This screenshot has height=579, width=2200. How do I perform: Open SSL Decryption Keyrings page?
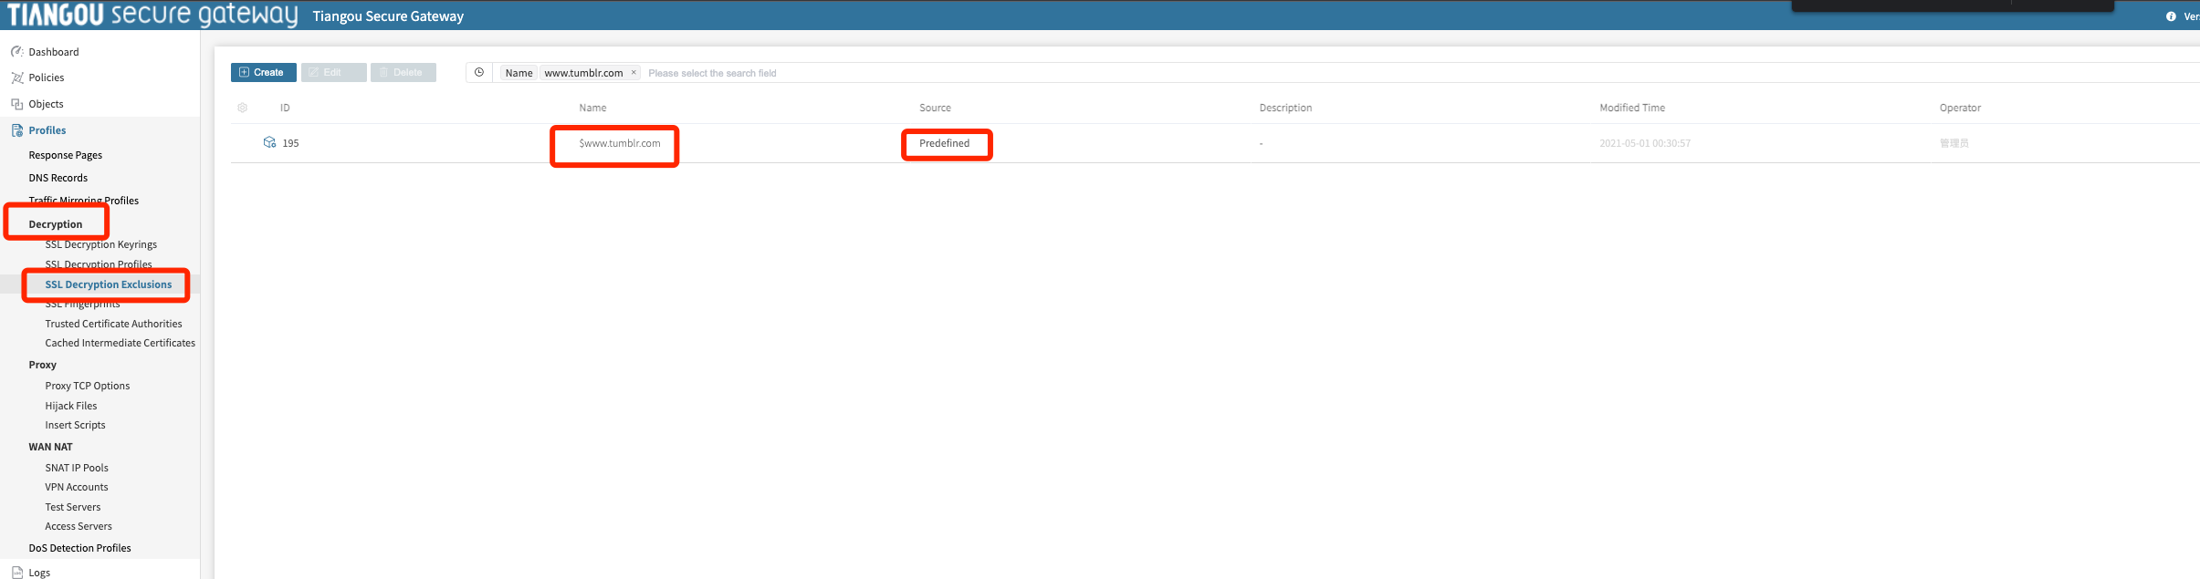coord(101,244)
